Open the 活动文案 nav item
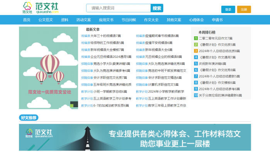Image resolution: width=270 pixels, height=152 pixels. (84, 20)
